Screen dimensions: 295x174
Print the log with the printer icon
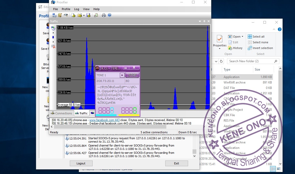(x=104, y=15)
